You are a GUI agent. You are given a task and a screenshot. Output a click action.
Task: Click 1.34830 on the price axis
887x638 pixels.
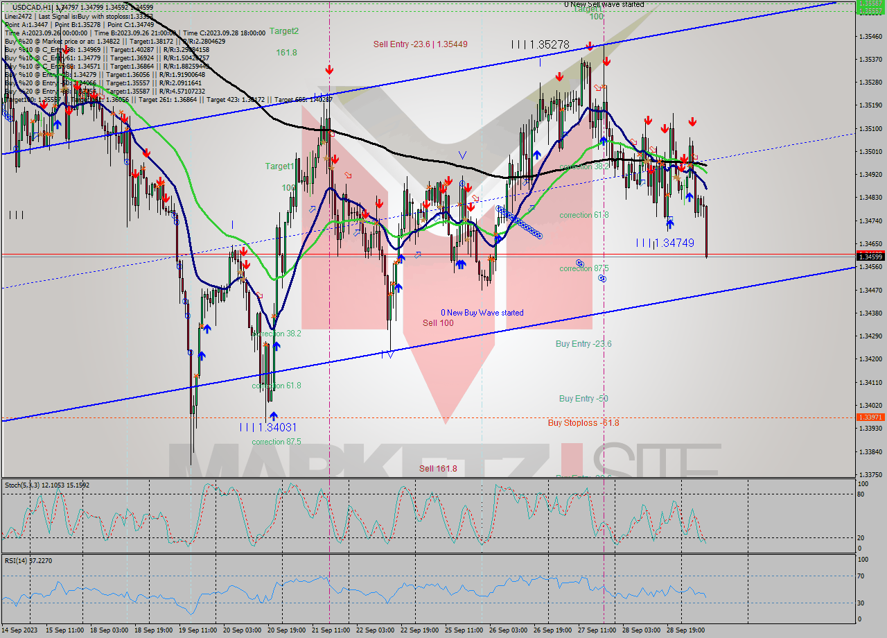pyautogui.click(x=870, y=197)
